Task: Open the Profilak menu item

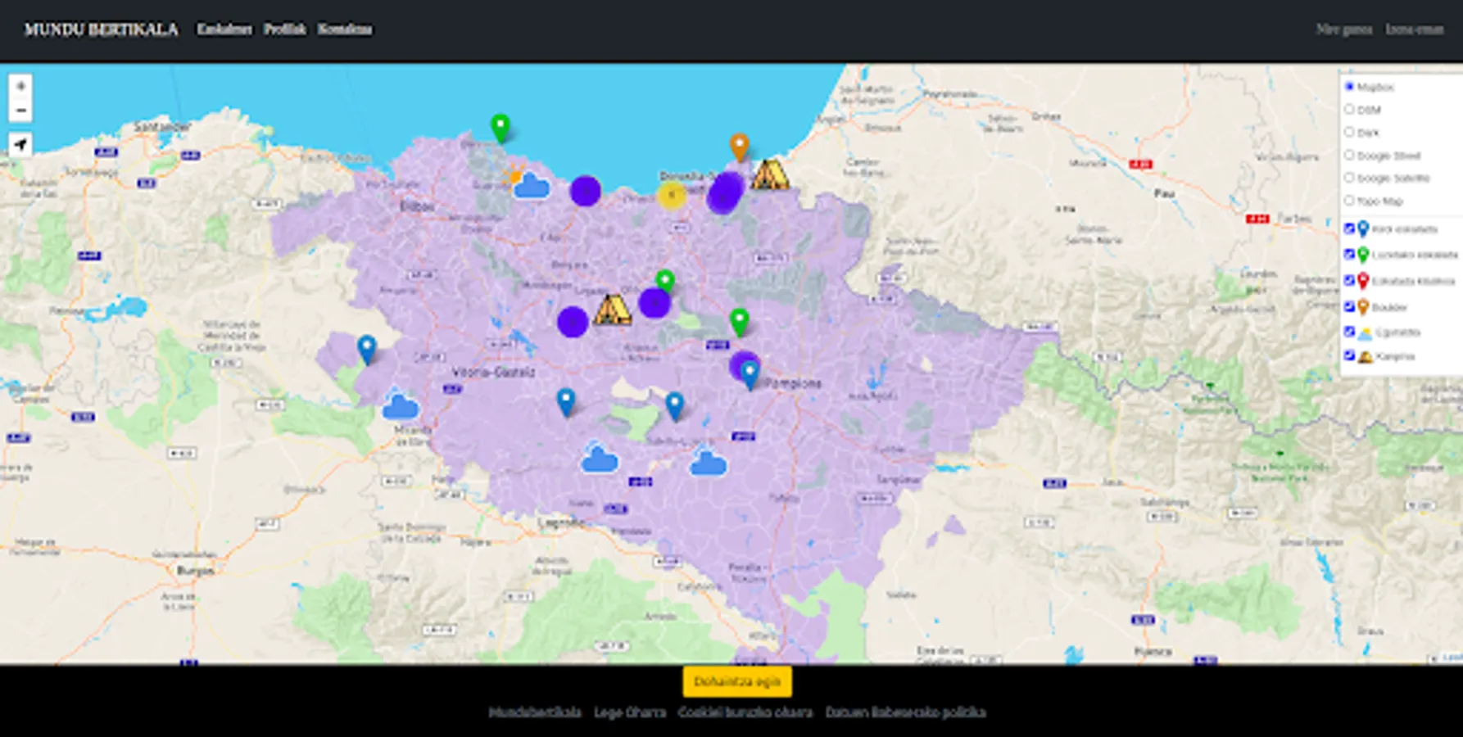Action: coord(285,29)
